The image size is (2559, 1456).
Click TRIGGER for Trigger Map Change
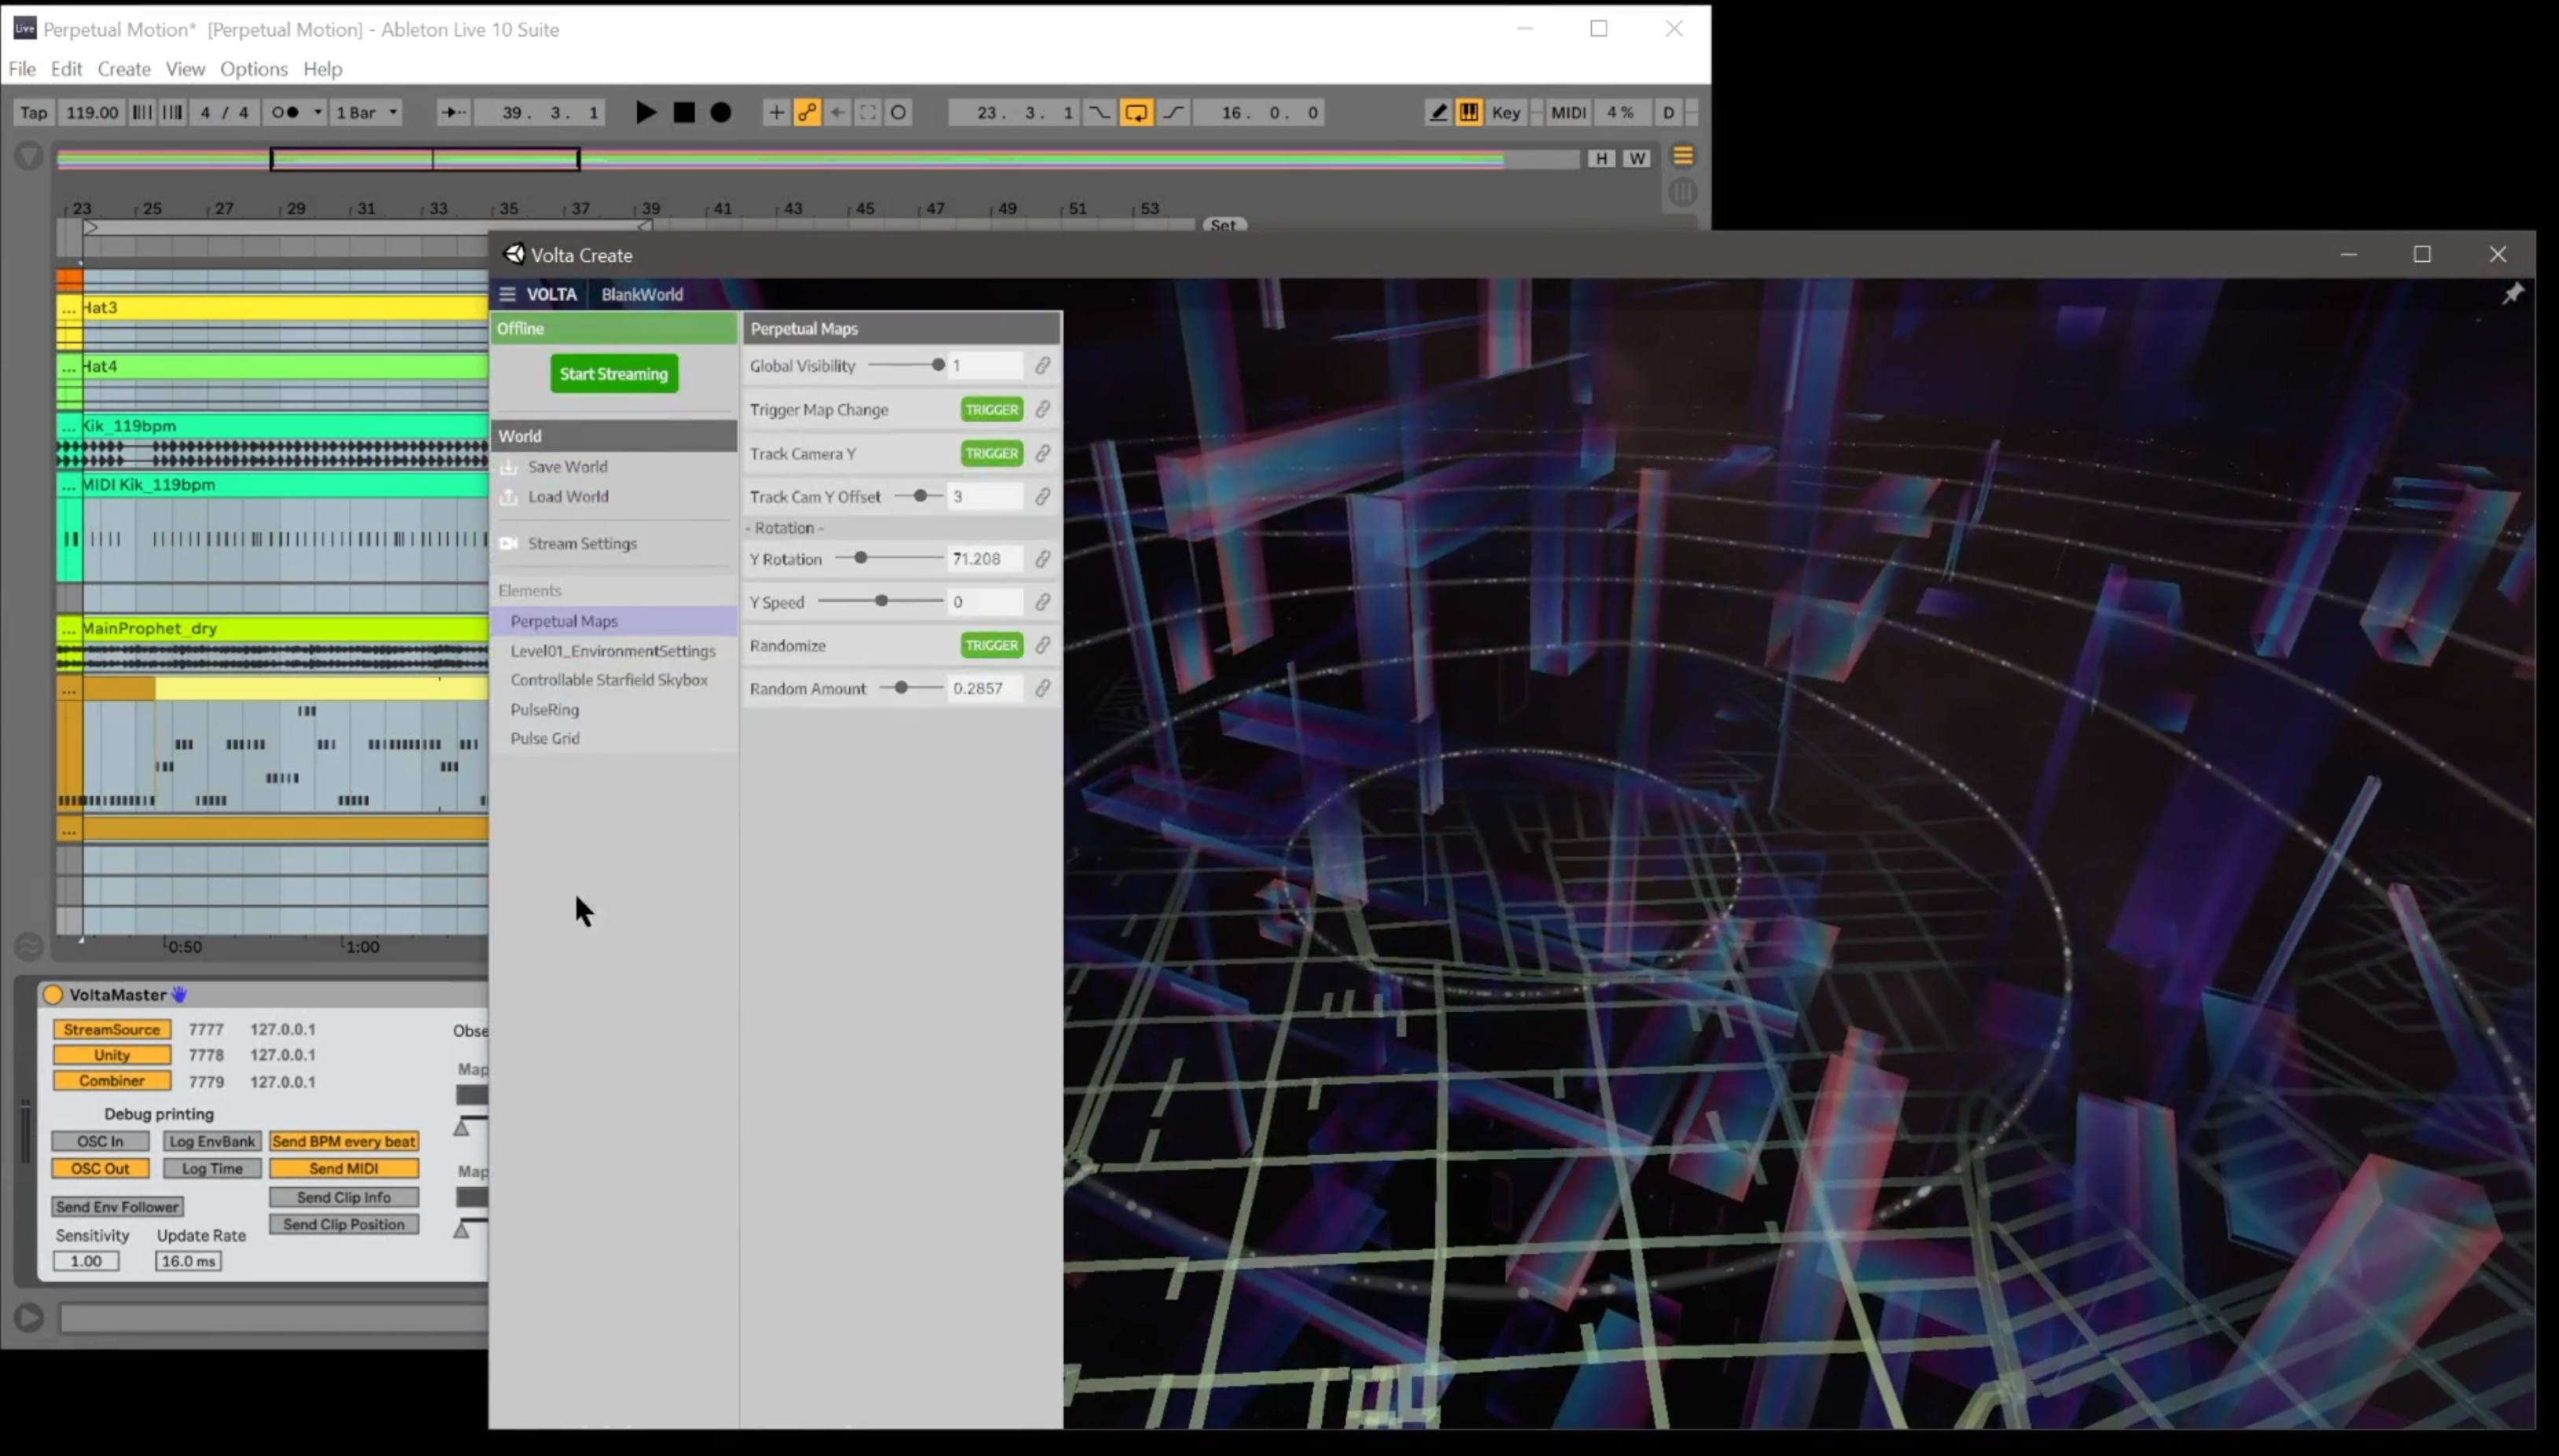tap(991, 409)
